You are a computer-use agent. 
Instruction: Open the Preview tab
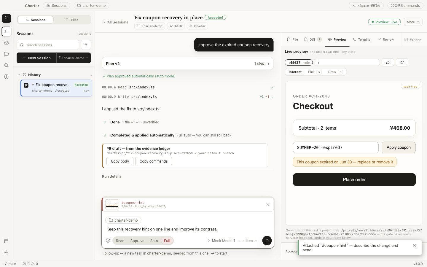coord(337,39)
